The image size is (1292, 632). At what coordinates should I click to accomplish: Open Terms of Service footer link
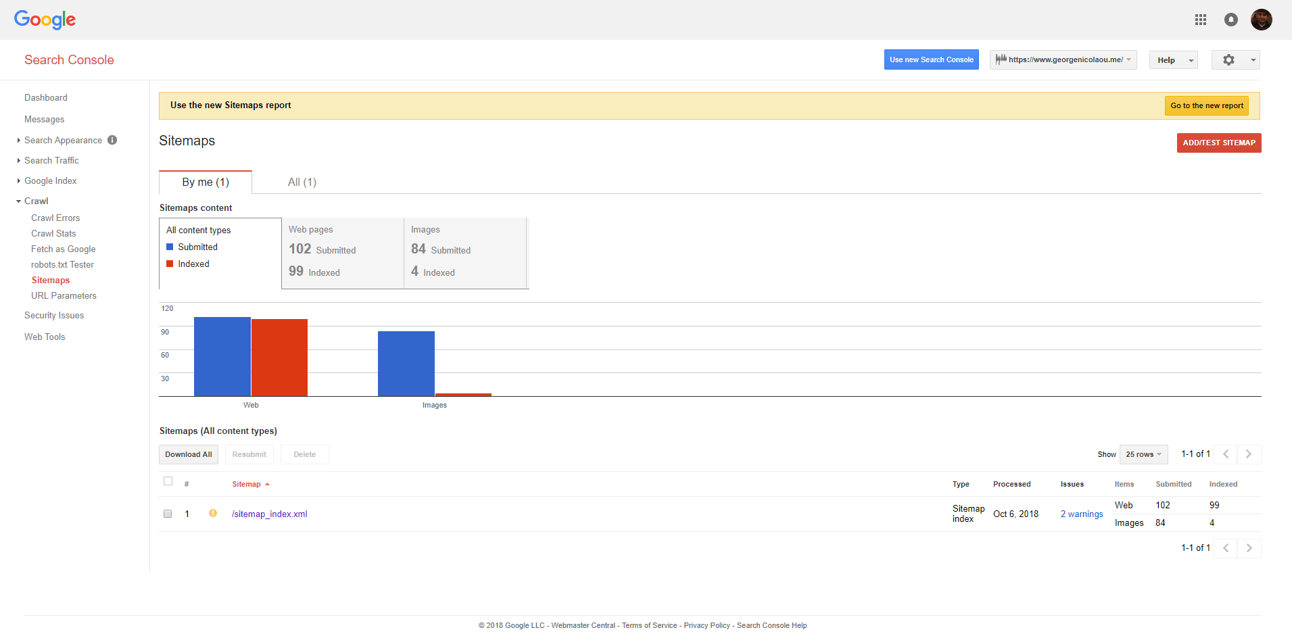650,625
